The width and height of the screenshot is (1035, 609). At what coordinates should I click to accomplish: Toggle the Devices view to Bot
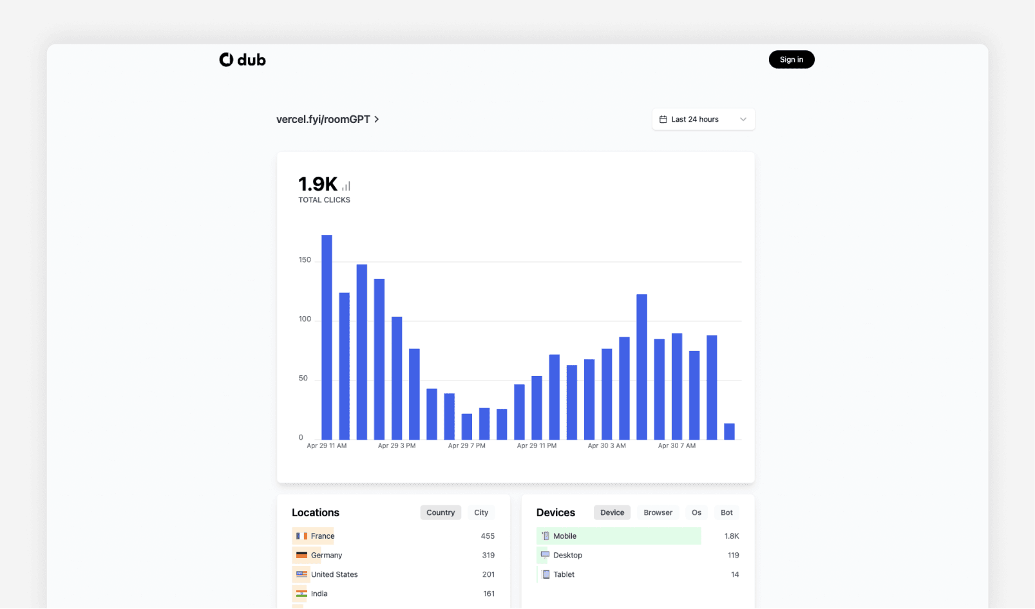(726, 512)
